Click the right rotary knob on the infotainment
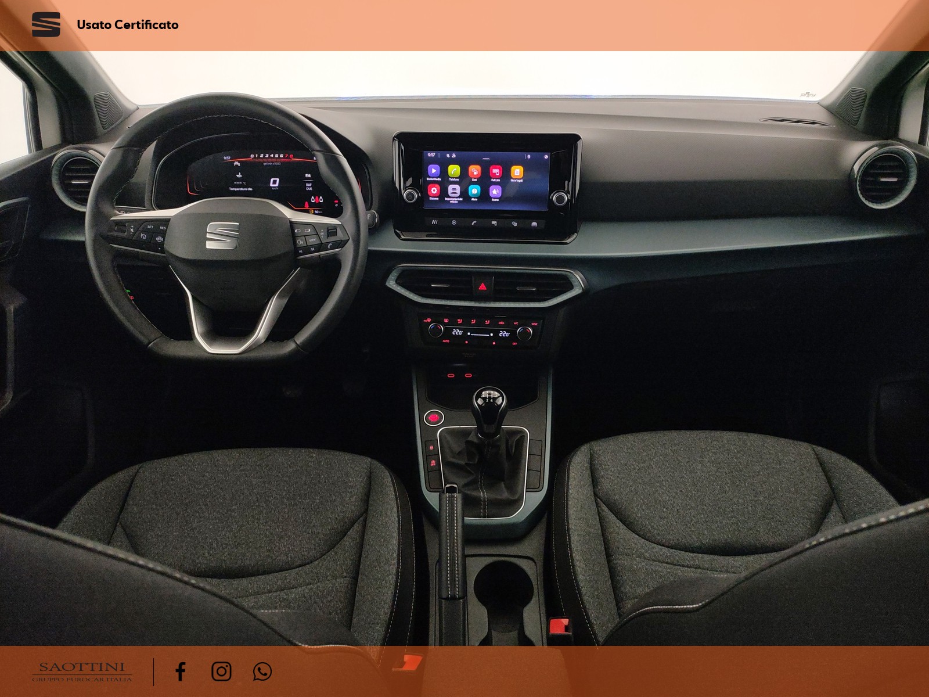Image resolution: width=929 pixels, height=697 pixels. pyautogui.click(x=560, y=199)
